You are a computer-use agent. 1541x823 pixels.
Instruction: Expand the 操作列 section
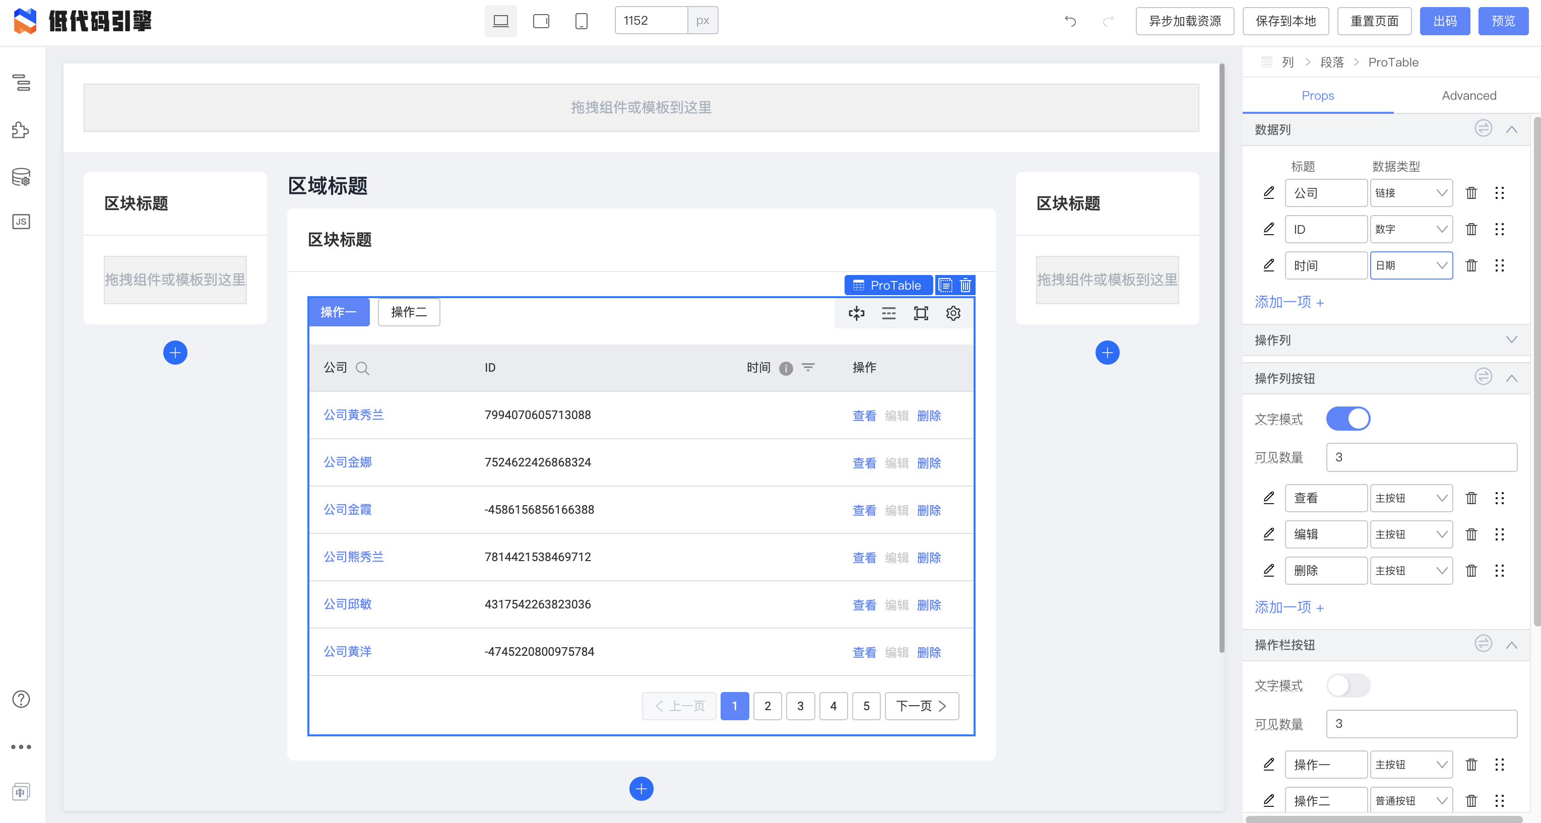click(1511, 339)
